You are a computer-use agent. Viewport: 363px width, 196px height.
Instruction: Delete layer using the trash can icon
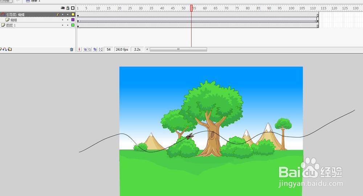pos(72,49)
